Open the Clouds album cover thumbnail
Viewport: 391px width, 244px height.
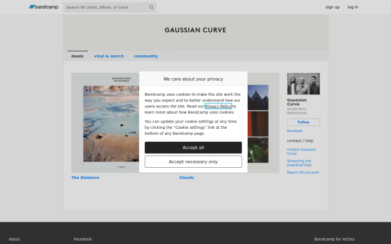tap(263, 123)
